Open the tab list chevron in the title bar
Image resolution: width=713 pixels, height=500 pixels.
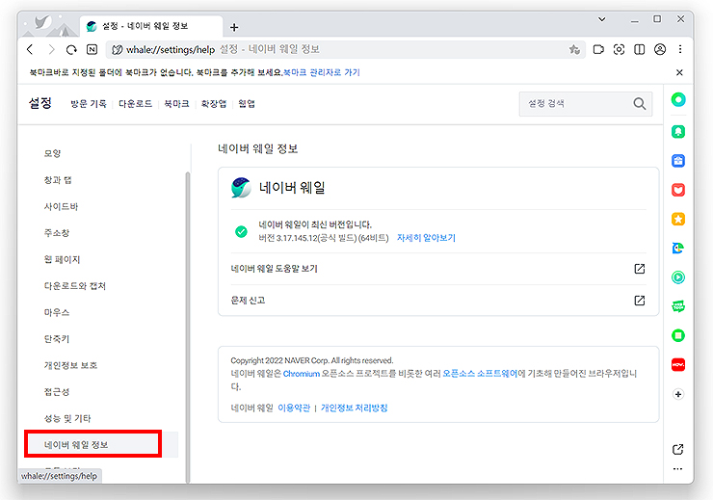[x=601, y=19]
